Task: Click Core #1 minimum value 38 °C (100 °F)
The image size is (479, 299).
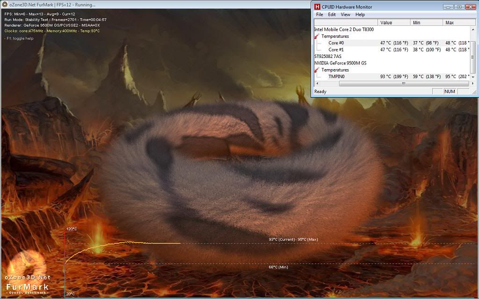Action: coord(427,50)
